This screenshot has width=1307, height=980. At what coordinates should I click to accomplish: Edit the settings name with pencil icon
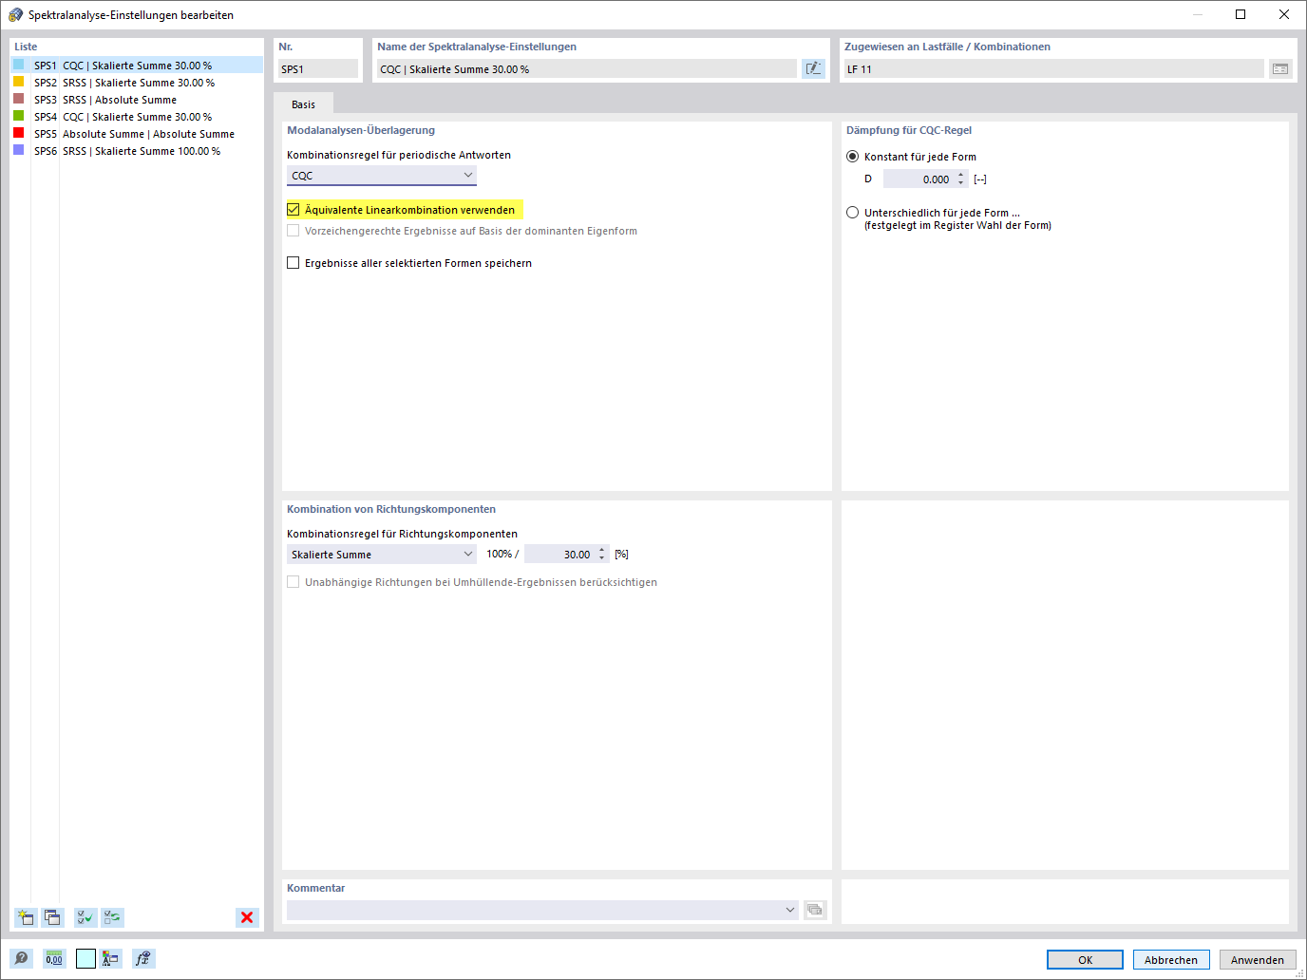click(814, 68)
